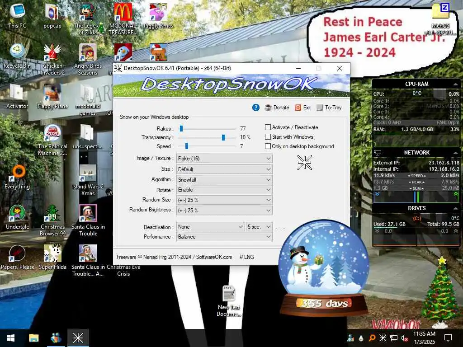Select Papers, Please desktop icon
Screen dimensions: 463x347
(17, 257)
